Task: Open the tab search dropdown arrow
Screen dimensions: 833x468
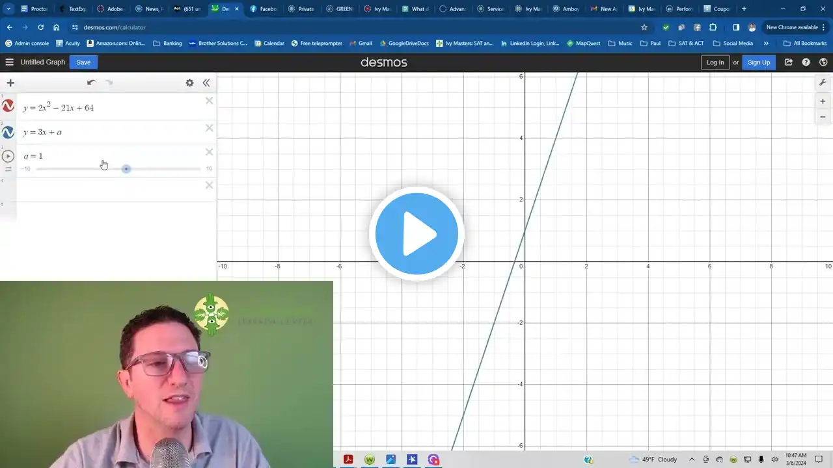Action: [8, 9]
